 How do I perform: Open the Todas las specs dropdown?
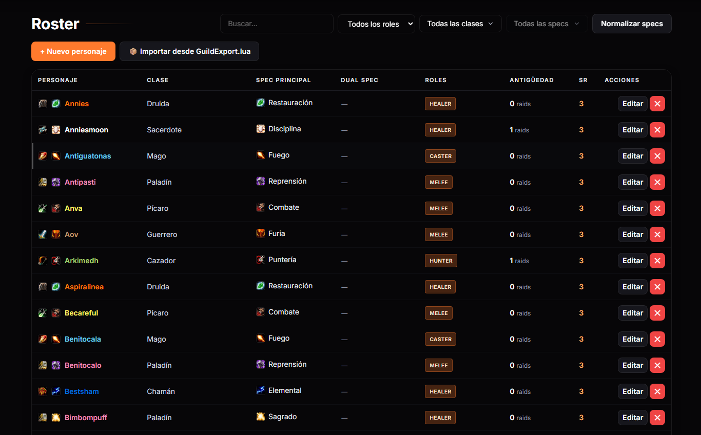[547, 24]
